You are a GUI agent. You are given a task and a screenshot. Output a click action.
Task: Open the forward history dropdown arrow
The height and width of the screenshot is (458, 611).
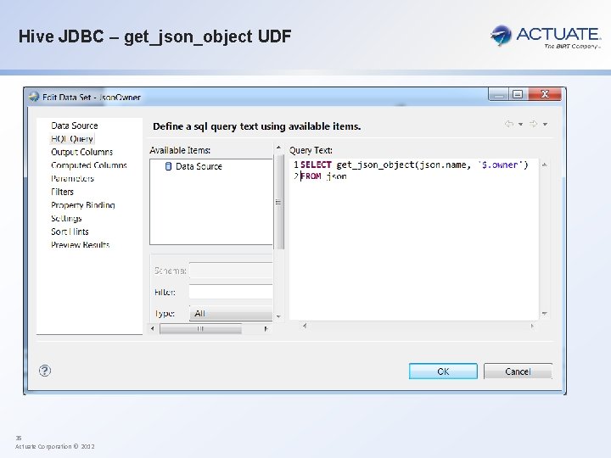pos(545,124)
